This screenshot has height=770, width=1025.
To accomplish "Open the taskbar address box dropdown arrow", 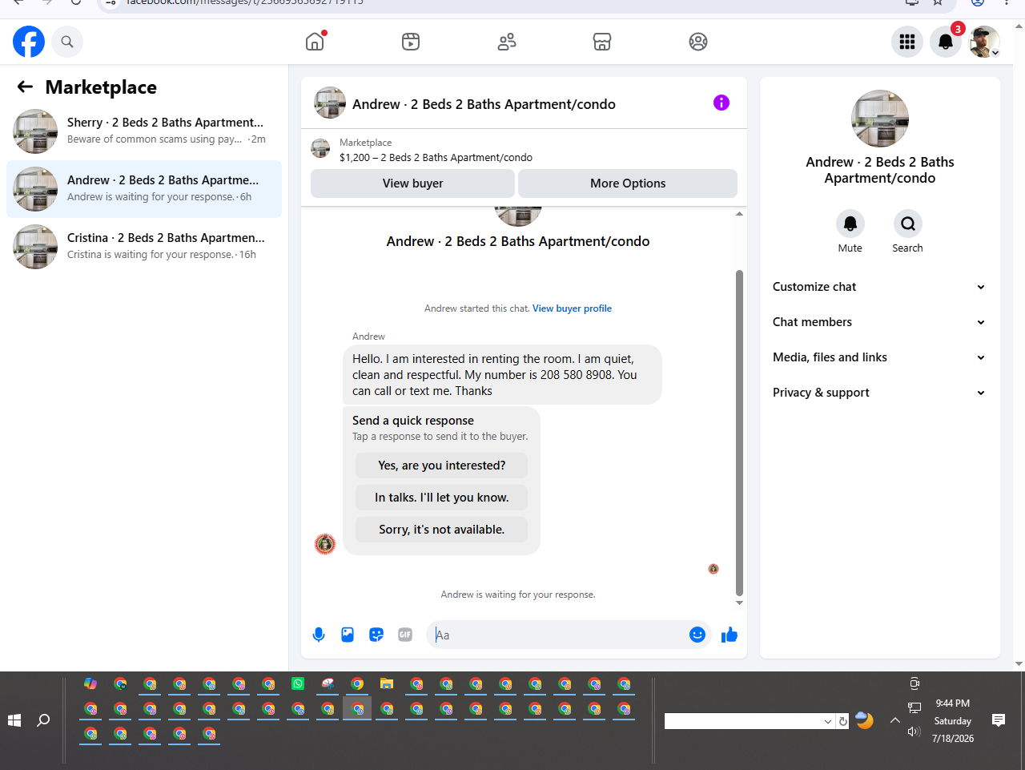I will point(828,721).
